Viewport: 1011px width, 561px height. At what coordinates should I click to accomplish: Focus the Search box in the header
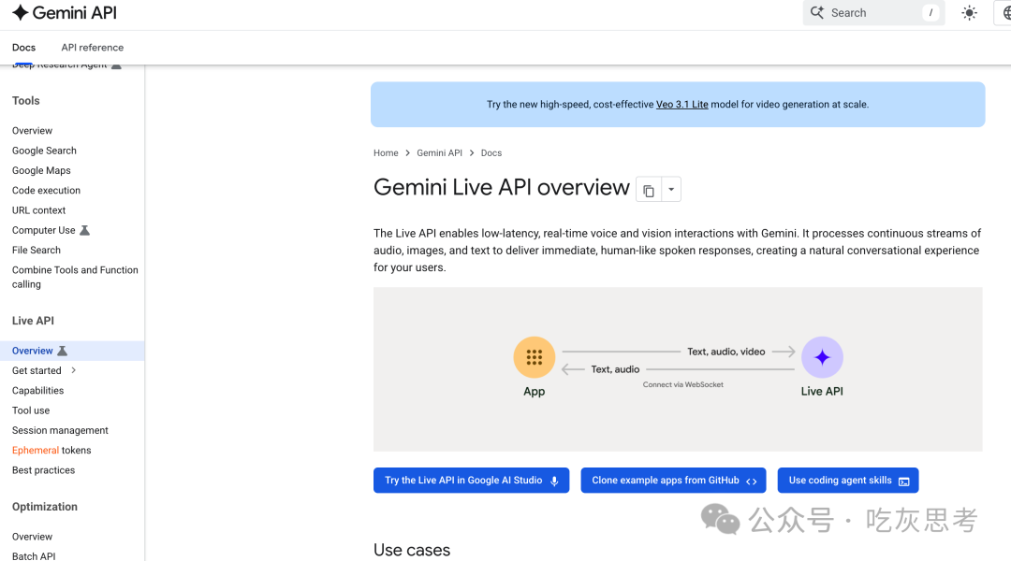(873, 13)
